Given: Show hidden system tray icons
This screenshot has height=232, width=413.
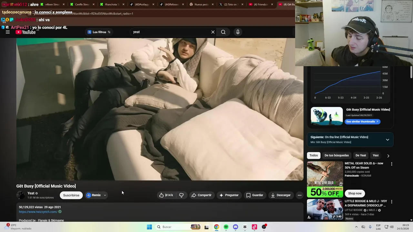Looking at the screenshot, I should pyautogui.click(x=356, y=227).
